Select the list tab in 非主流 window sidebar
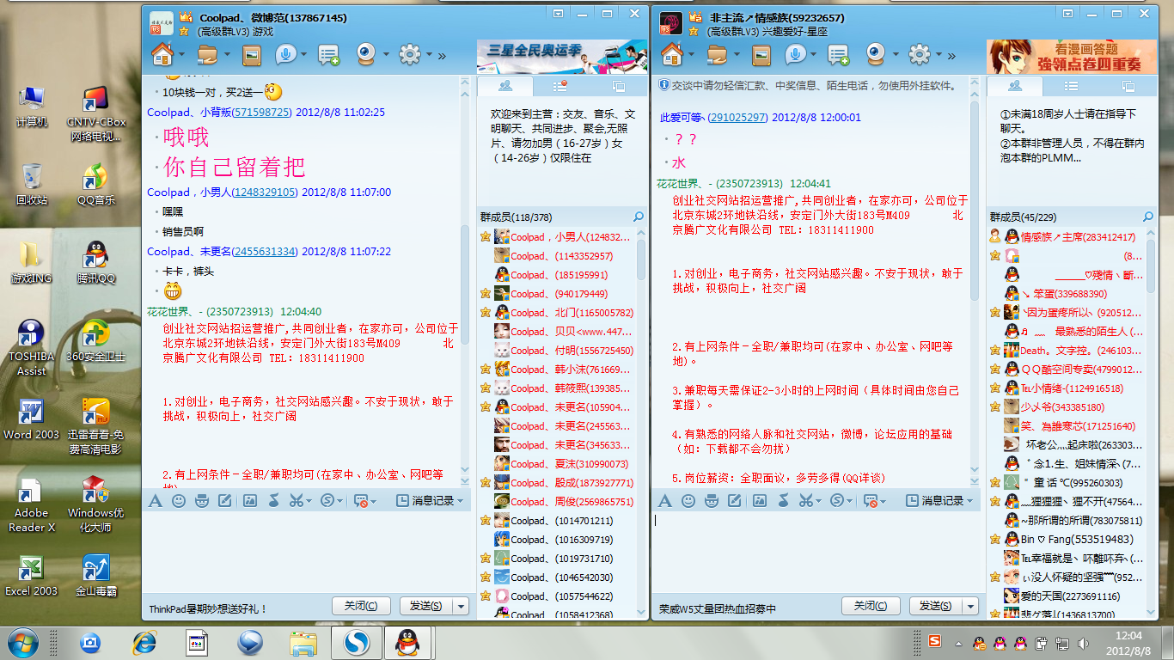1174x660 pixels. (x=1071, y=86)
